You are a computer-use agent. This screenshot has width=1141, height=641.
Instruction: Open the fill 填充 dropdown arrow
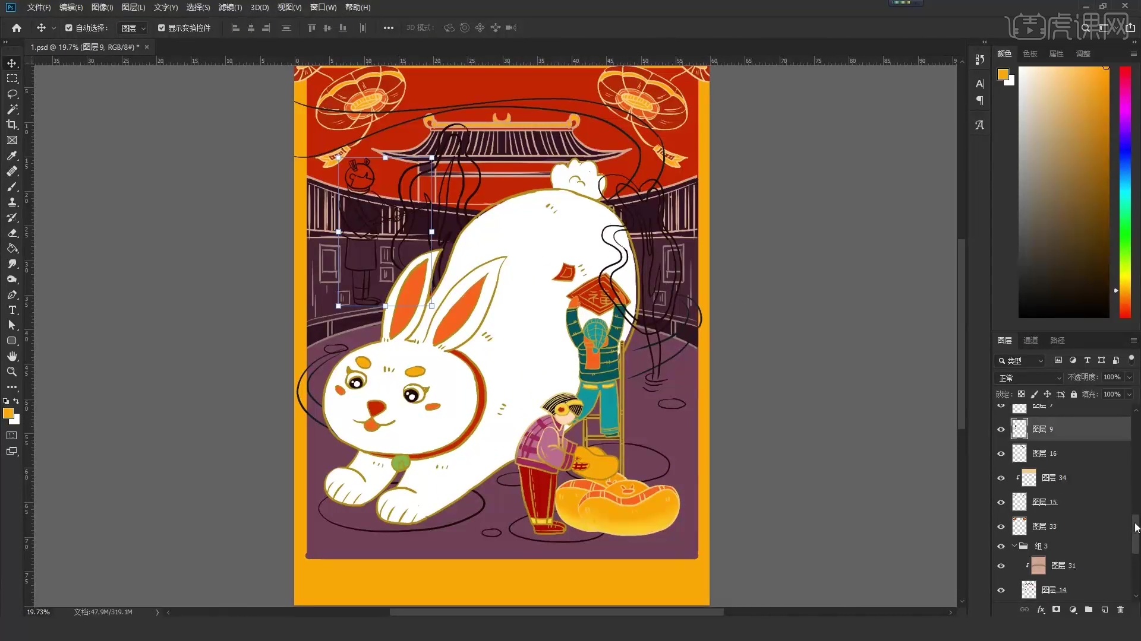point(1129,395)
